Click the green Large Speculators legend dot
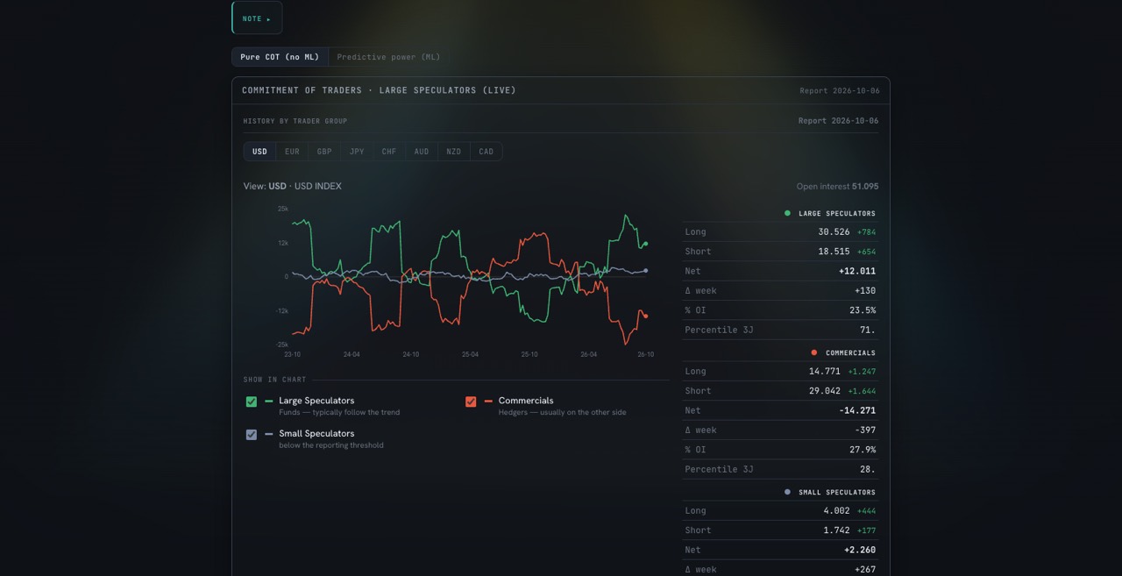The height and width of the screenshot is (576, 1122). coord(787,213)
